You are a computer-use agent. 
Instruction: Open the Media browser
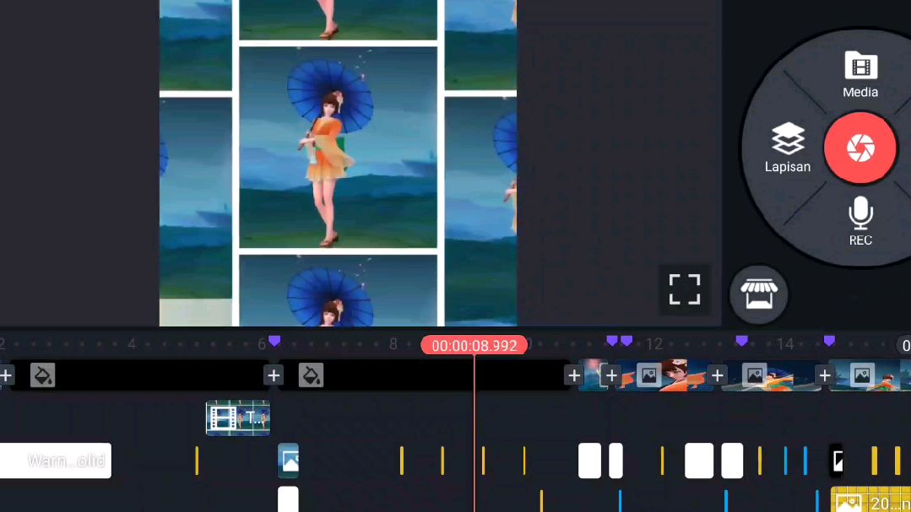point(860,74)
